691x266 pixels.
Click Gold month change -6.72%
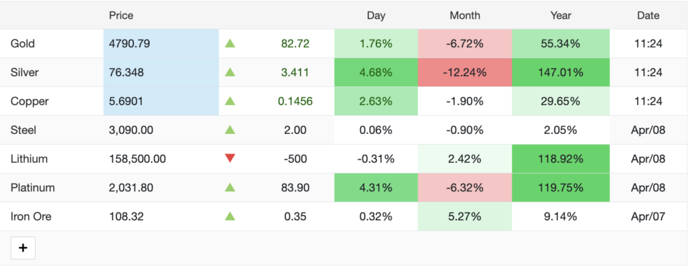pos(465,44)
